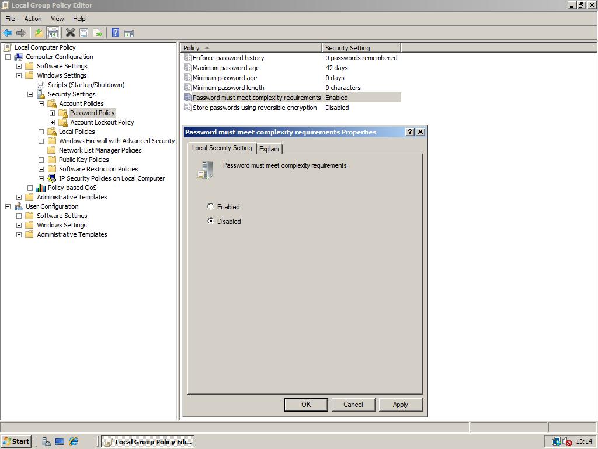The width and height of the screenshot is (598, 449).
Task: Collapse the Security Settings node
Action: point(30,94)
